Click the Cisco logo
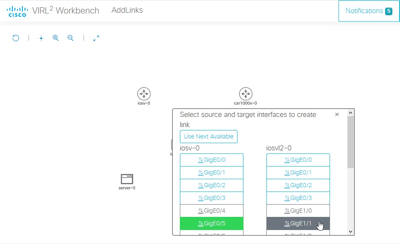Image resolution: width=400 pixels, height=244 pixels. click(x=17, y=11)
